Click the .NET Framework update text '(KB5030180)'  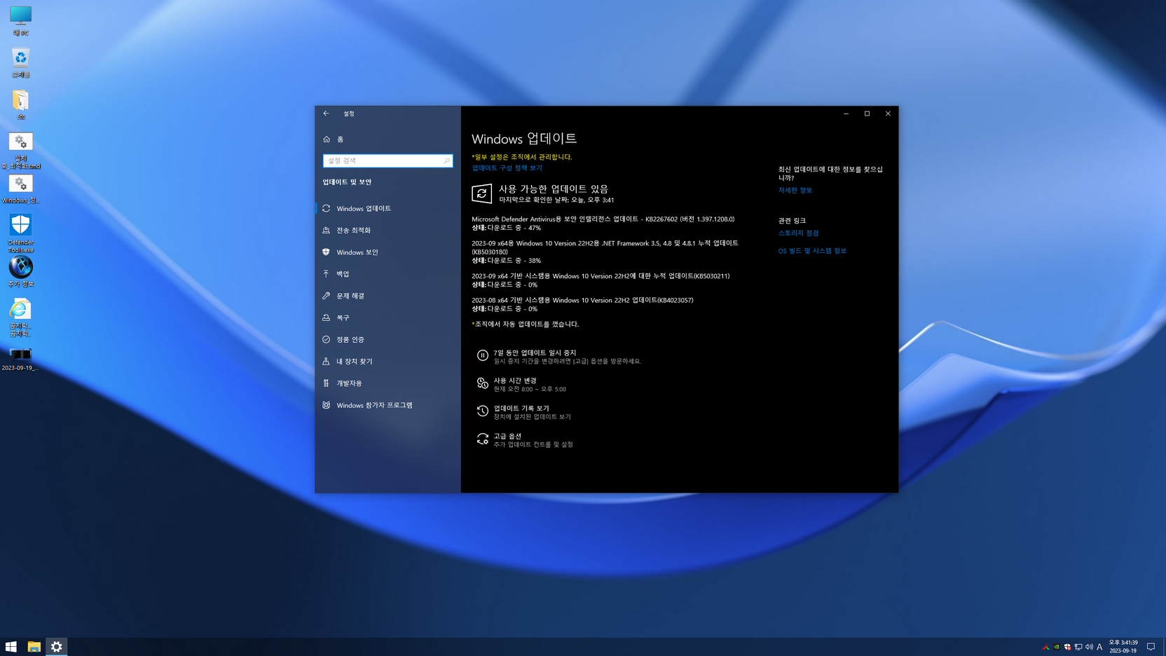pyautogui.click(x=489, y=252)
